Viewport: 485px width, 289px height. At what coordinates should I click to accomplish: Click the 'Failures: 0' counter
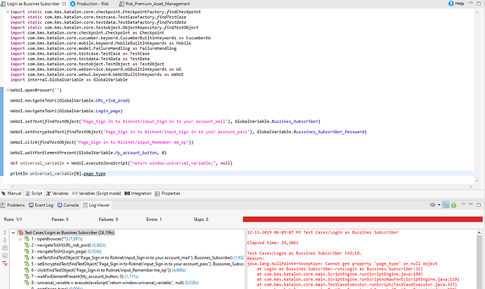[x=108, y=220]
